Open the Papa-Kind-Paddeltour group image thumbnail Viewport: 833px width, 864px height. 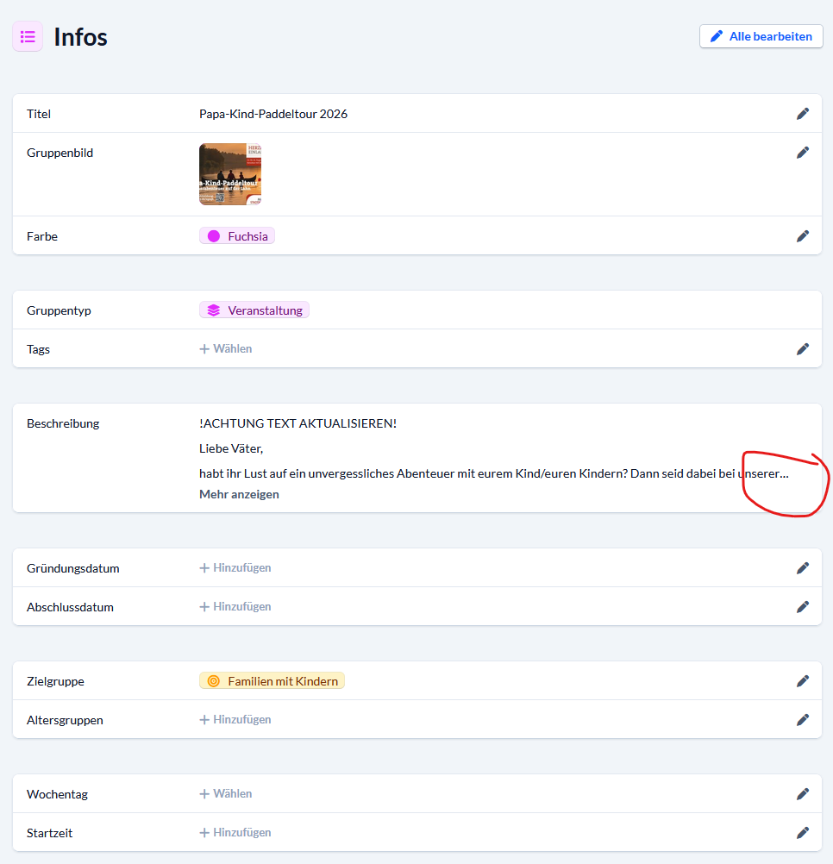pos(230,174)
